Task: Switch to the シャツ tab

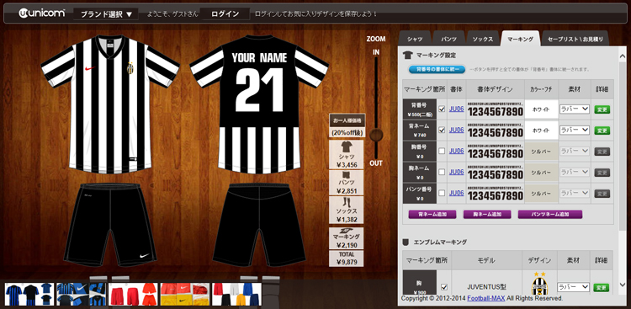Action: [415, 39]
